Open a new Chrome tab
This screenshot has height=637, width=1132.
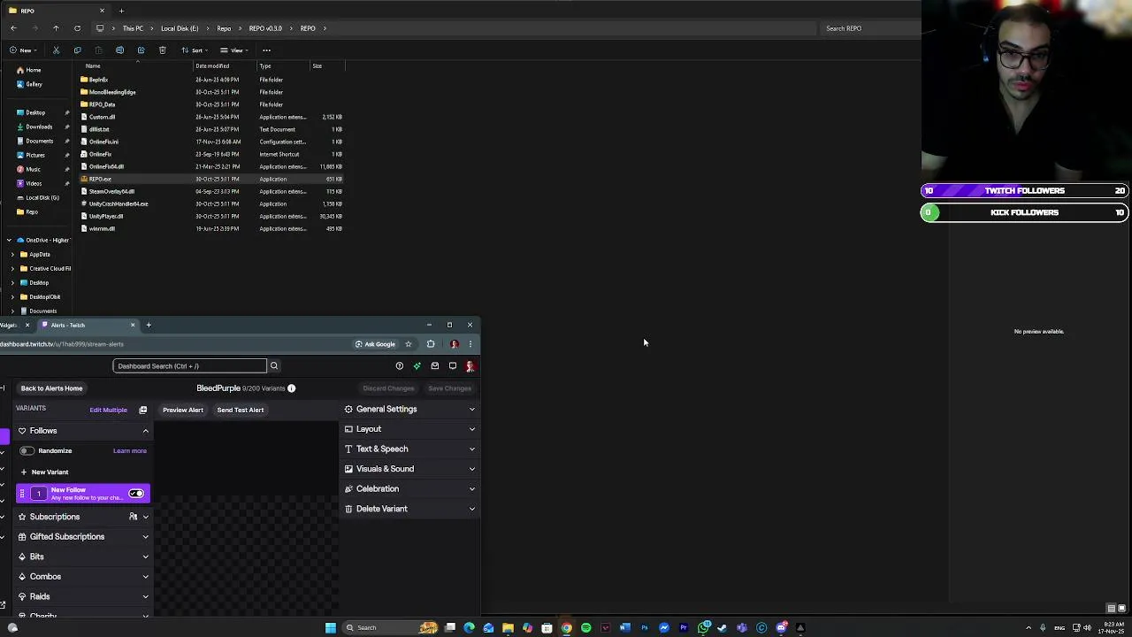click(x=149, y=325)
